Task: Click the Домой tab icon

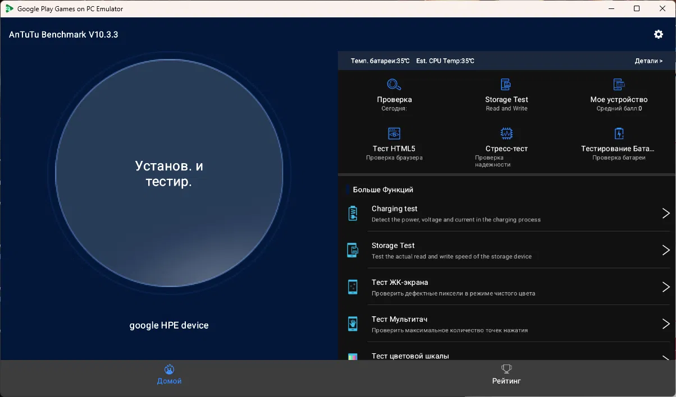Action: (x=169, y=370)
